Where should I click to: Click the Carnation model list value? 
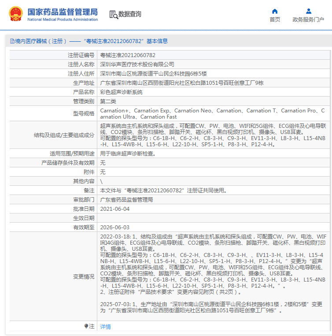(213, 114)
